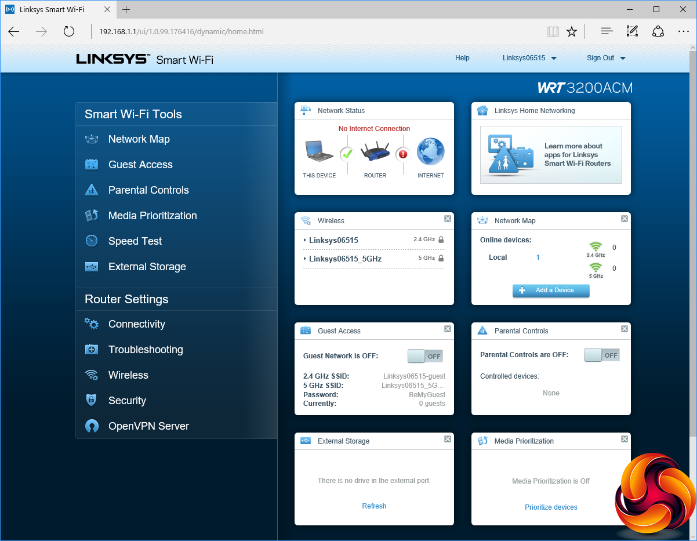Expand the Linksys06515 2.4 GHz network

tap(333, 240)
